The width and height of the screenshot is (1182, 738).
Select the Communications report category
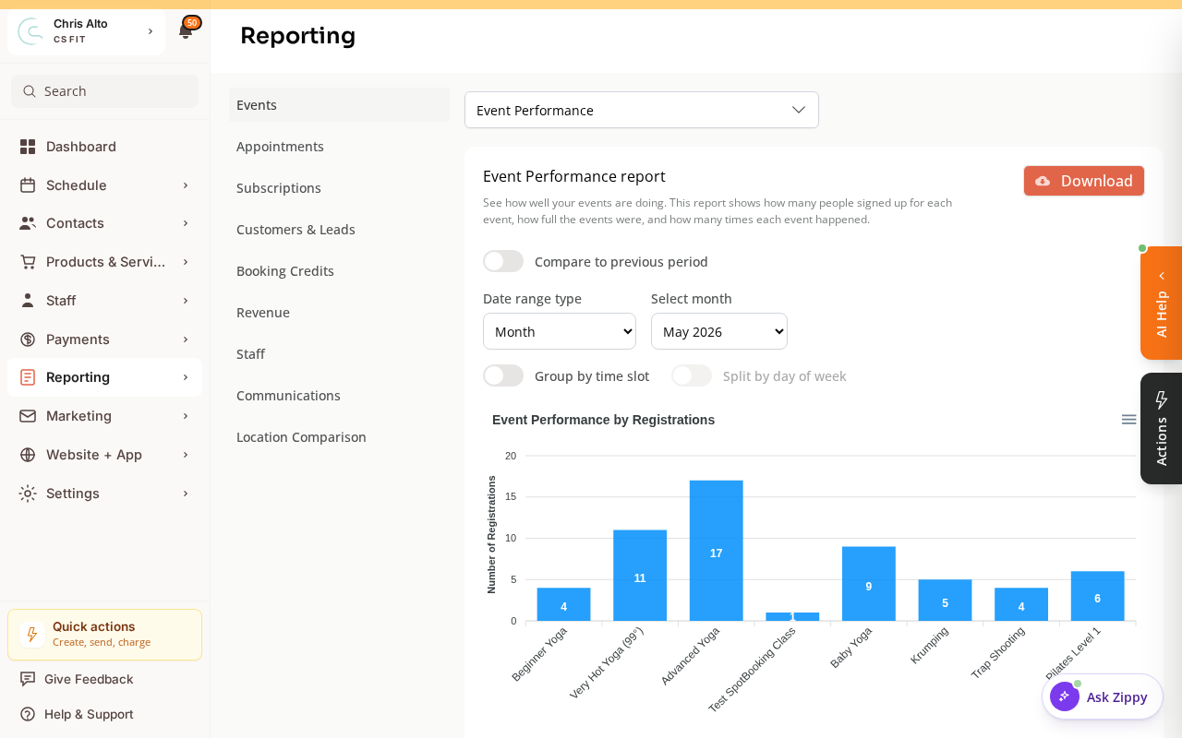pyautogui.click(x=339, y=395)
